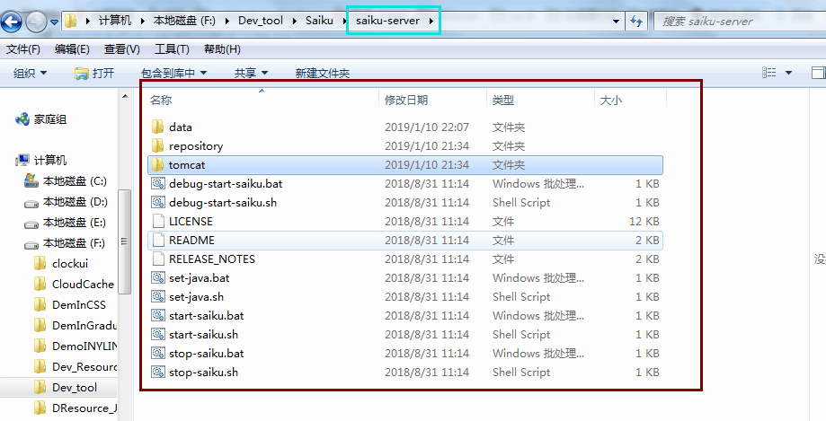826x421 pixels.
Task: Select set-java.sh file icon
Action: click(157, 297)
